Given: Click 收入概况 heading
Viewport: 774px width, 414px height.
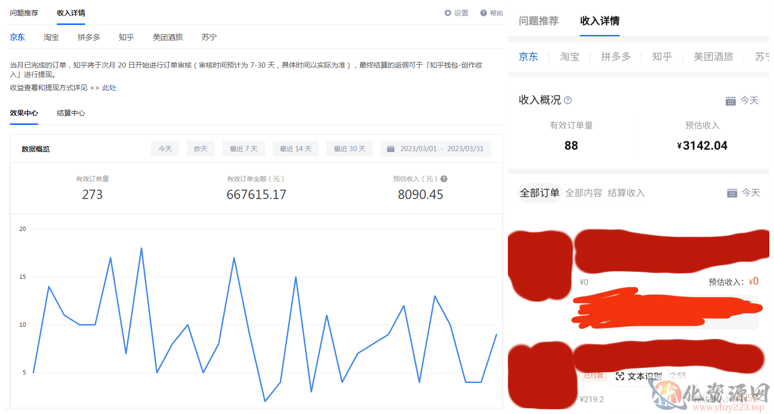Looking at the screenshot, I should pos(540,100).
